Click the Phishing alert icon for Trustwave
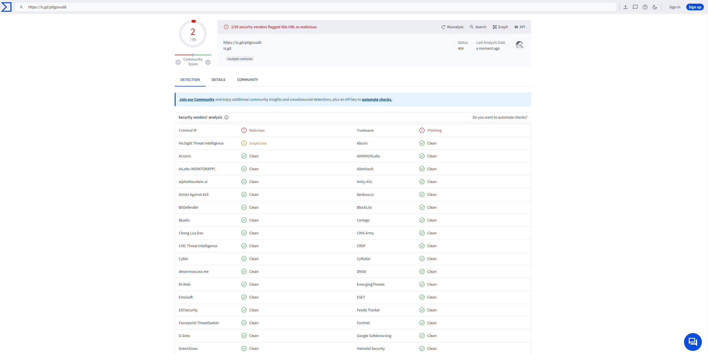The height and width of the screenshot is (354, 708). [x=422, y=130]
